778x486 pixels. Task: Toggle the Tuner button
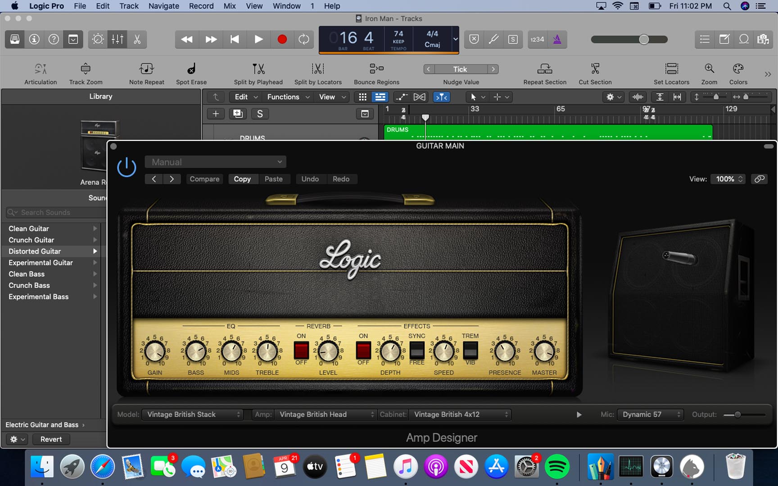click(x=493, y=39)
